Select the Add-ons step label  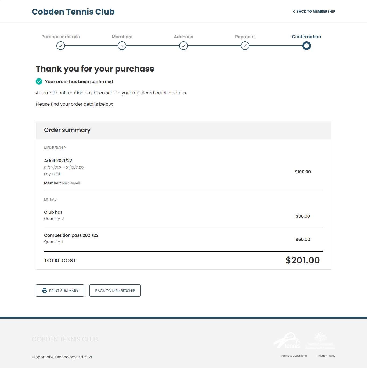tap(183, 37)
